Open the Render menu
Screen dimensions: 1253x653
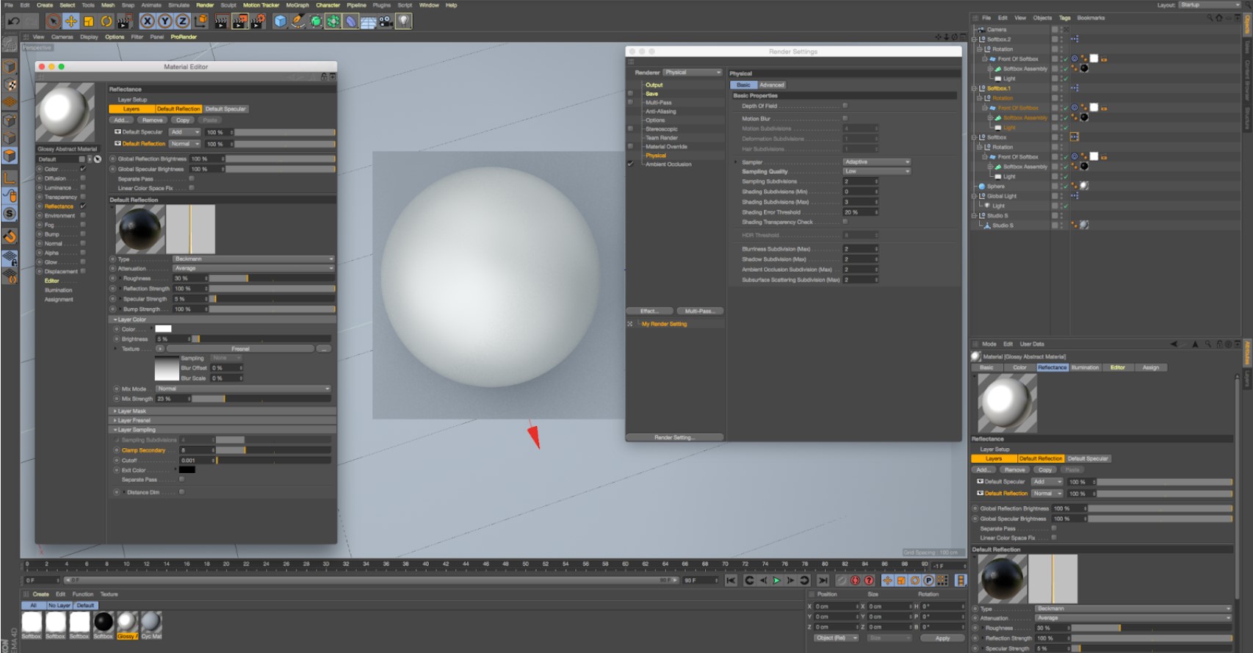coord(205,5)
